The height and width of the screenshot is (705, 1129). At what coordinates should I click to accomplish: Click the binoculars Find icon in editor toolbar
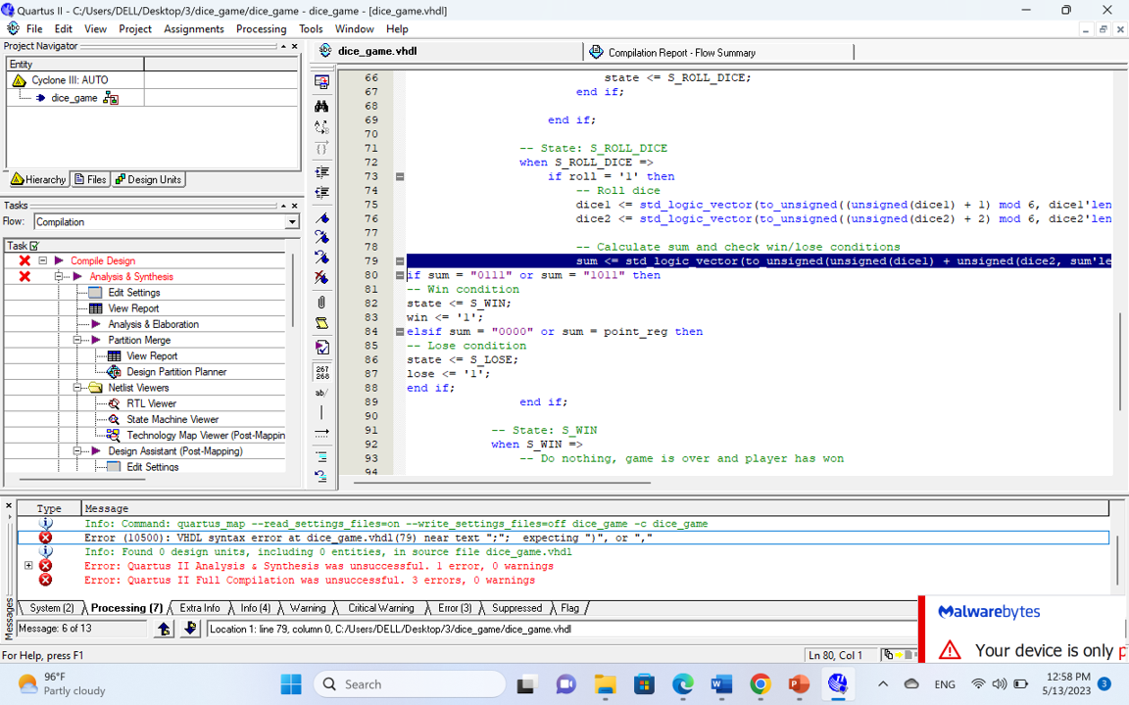(321, 106)
